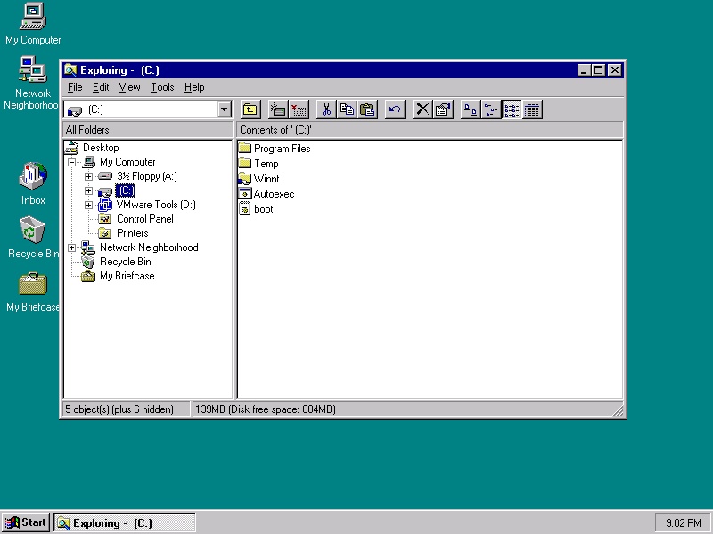
Task: Select the Control Panel tree item
Action: [x=144, y=219]
